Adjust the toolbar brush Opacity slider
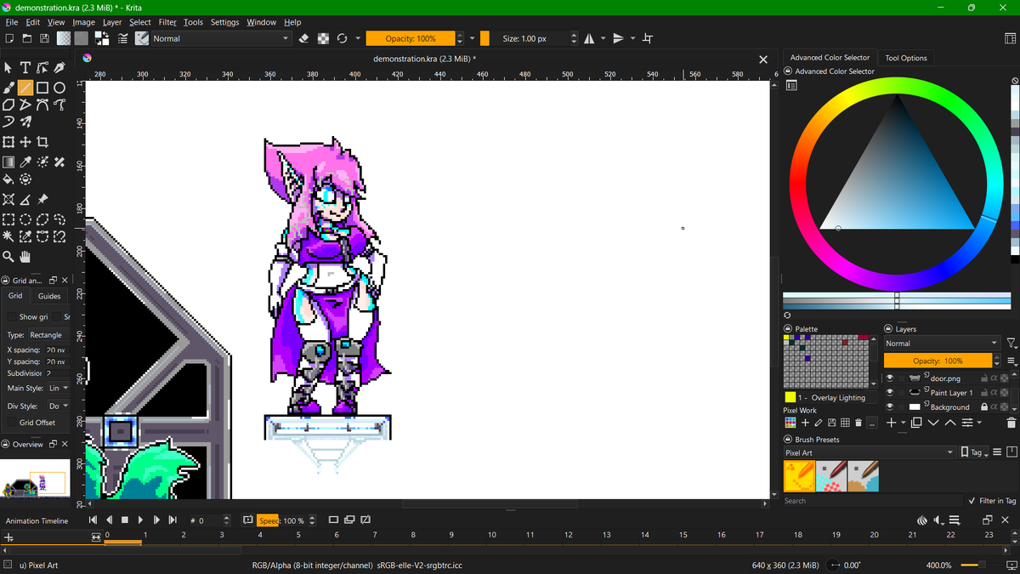The width and height of the screenshot is (1020, 574). [411, 38]
